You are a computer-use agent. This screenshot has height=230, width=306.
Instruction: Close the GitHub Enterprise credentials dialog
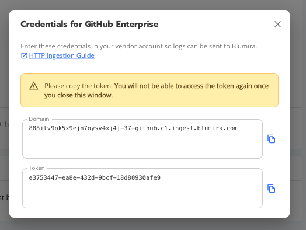tap(277, 25)
